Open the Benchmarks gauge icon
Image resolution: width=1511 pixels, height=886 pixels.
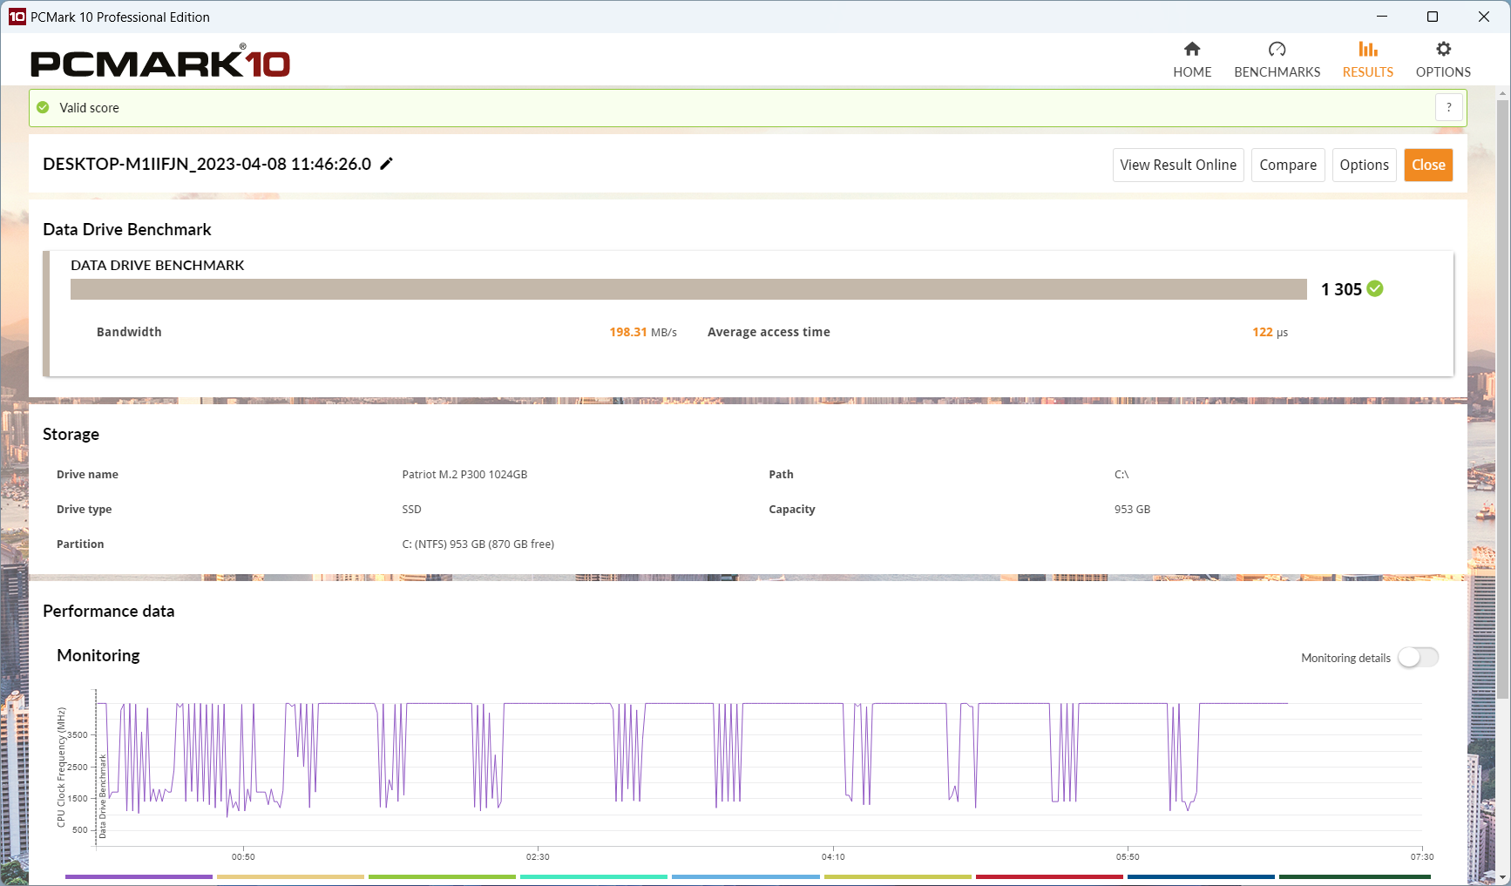pyautogui.click(x=1277, y=50)
